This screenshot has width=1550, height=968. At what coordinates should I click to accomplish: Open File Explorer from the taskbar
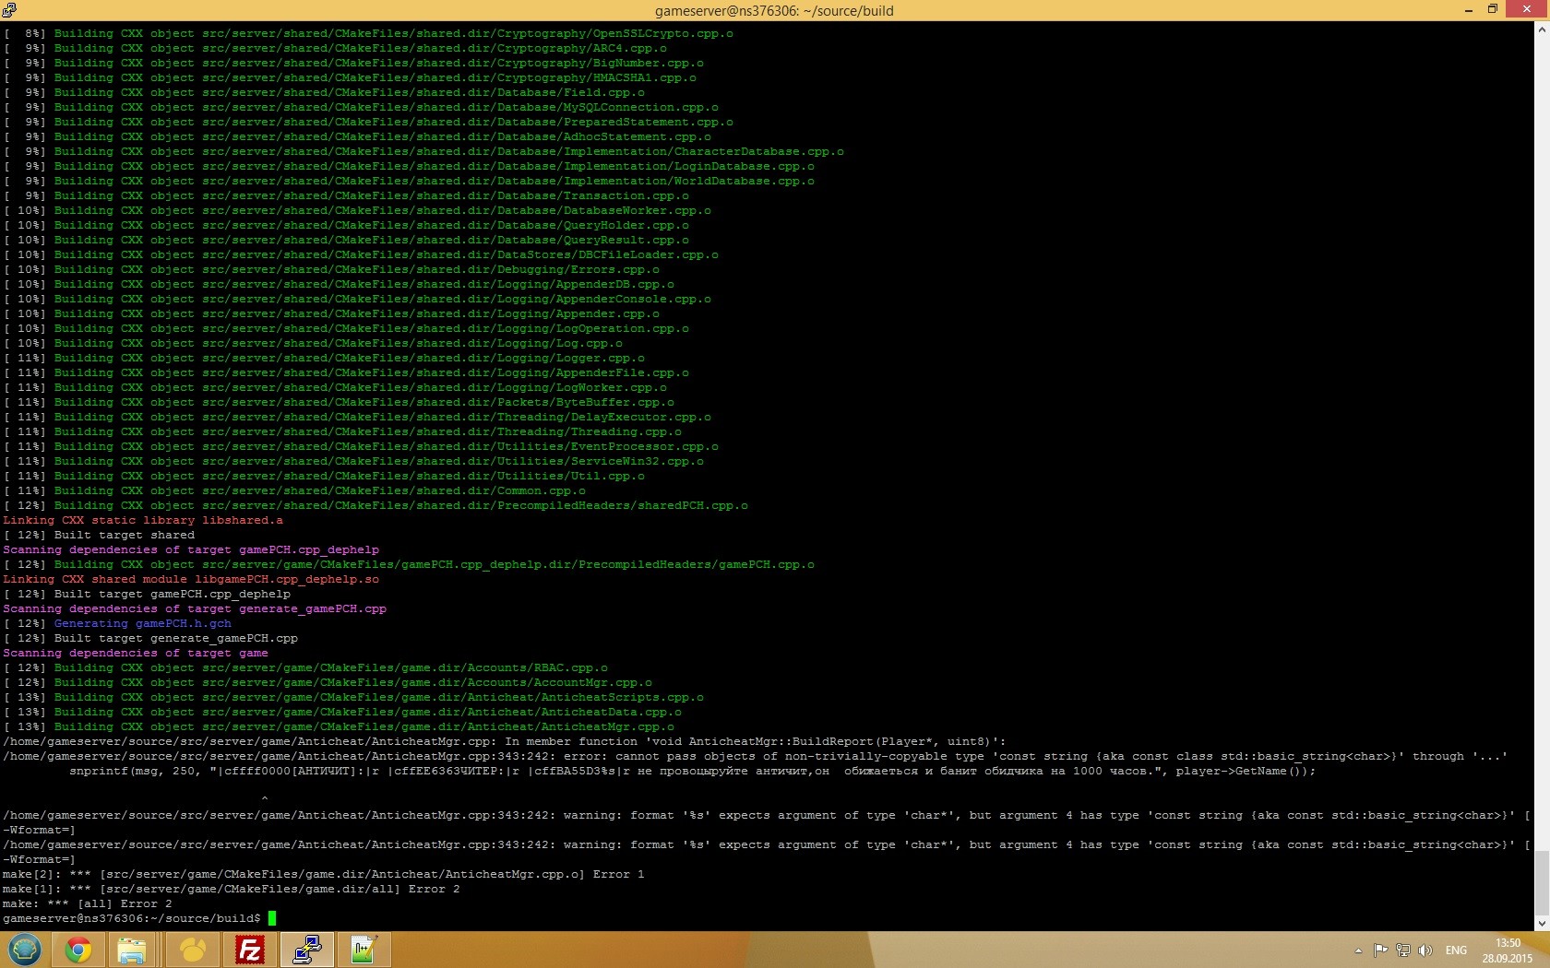pos(132,950)
